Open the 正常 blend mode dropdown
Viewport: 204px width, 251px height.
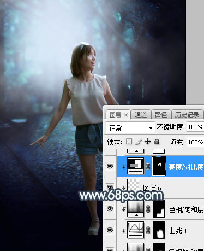pos(130,128)
